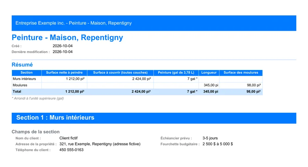Select the value '3-5 jours'
308x167 pixels.
point(210,138)
